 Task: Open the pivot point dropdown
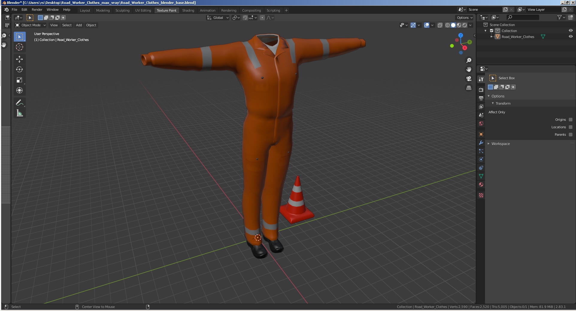(x=236, y=18)
